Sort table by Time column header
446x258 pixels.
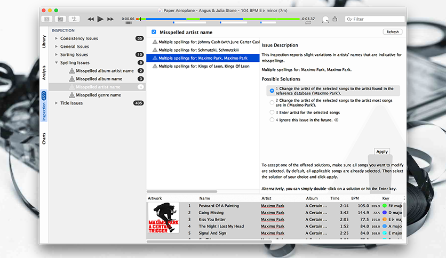335,198
